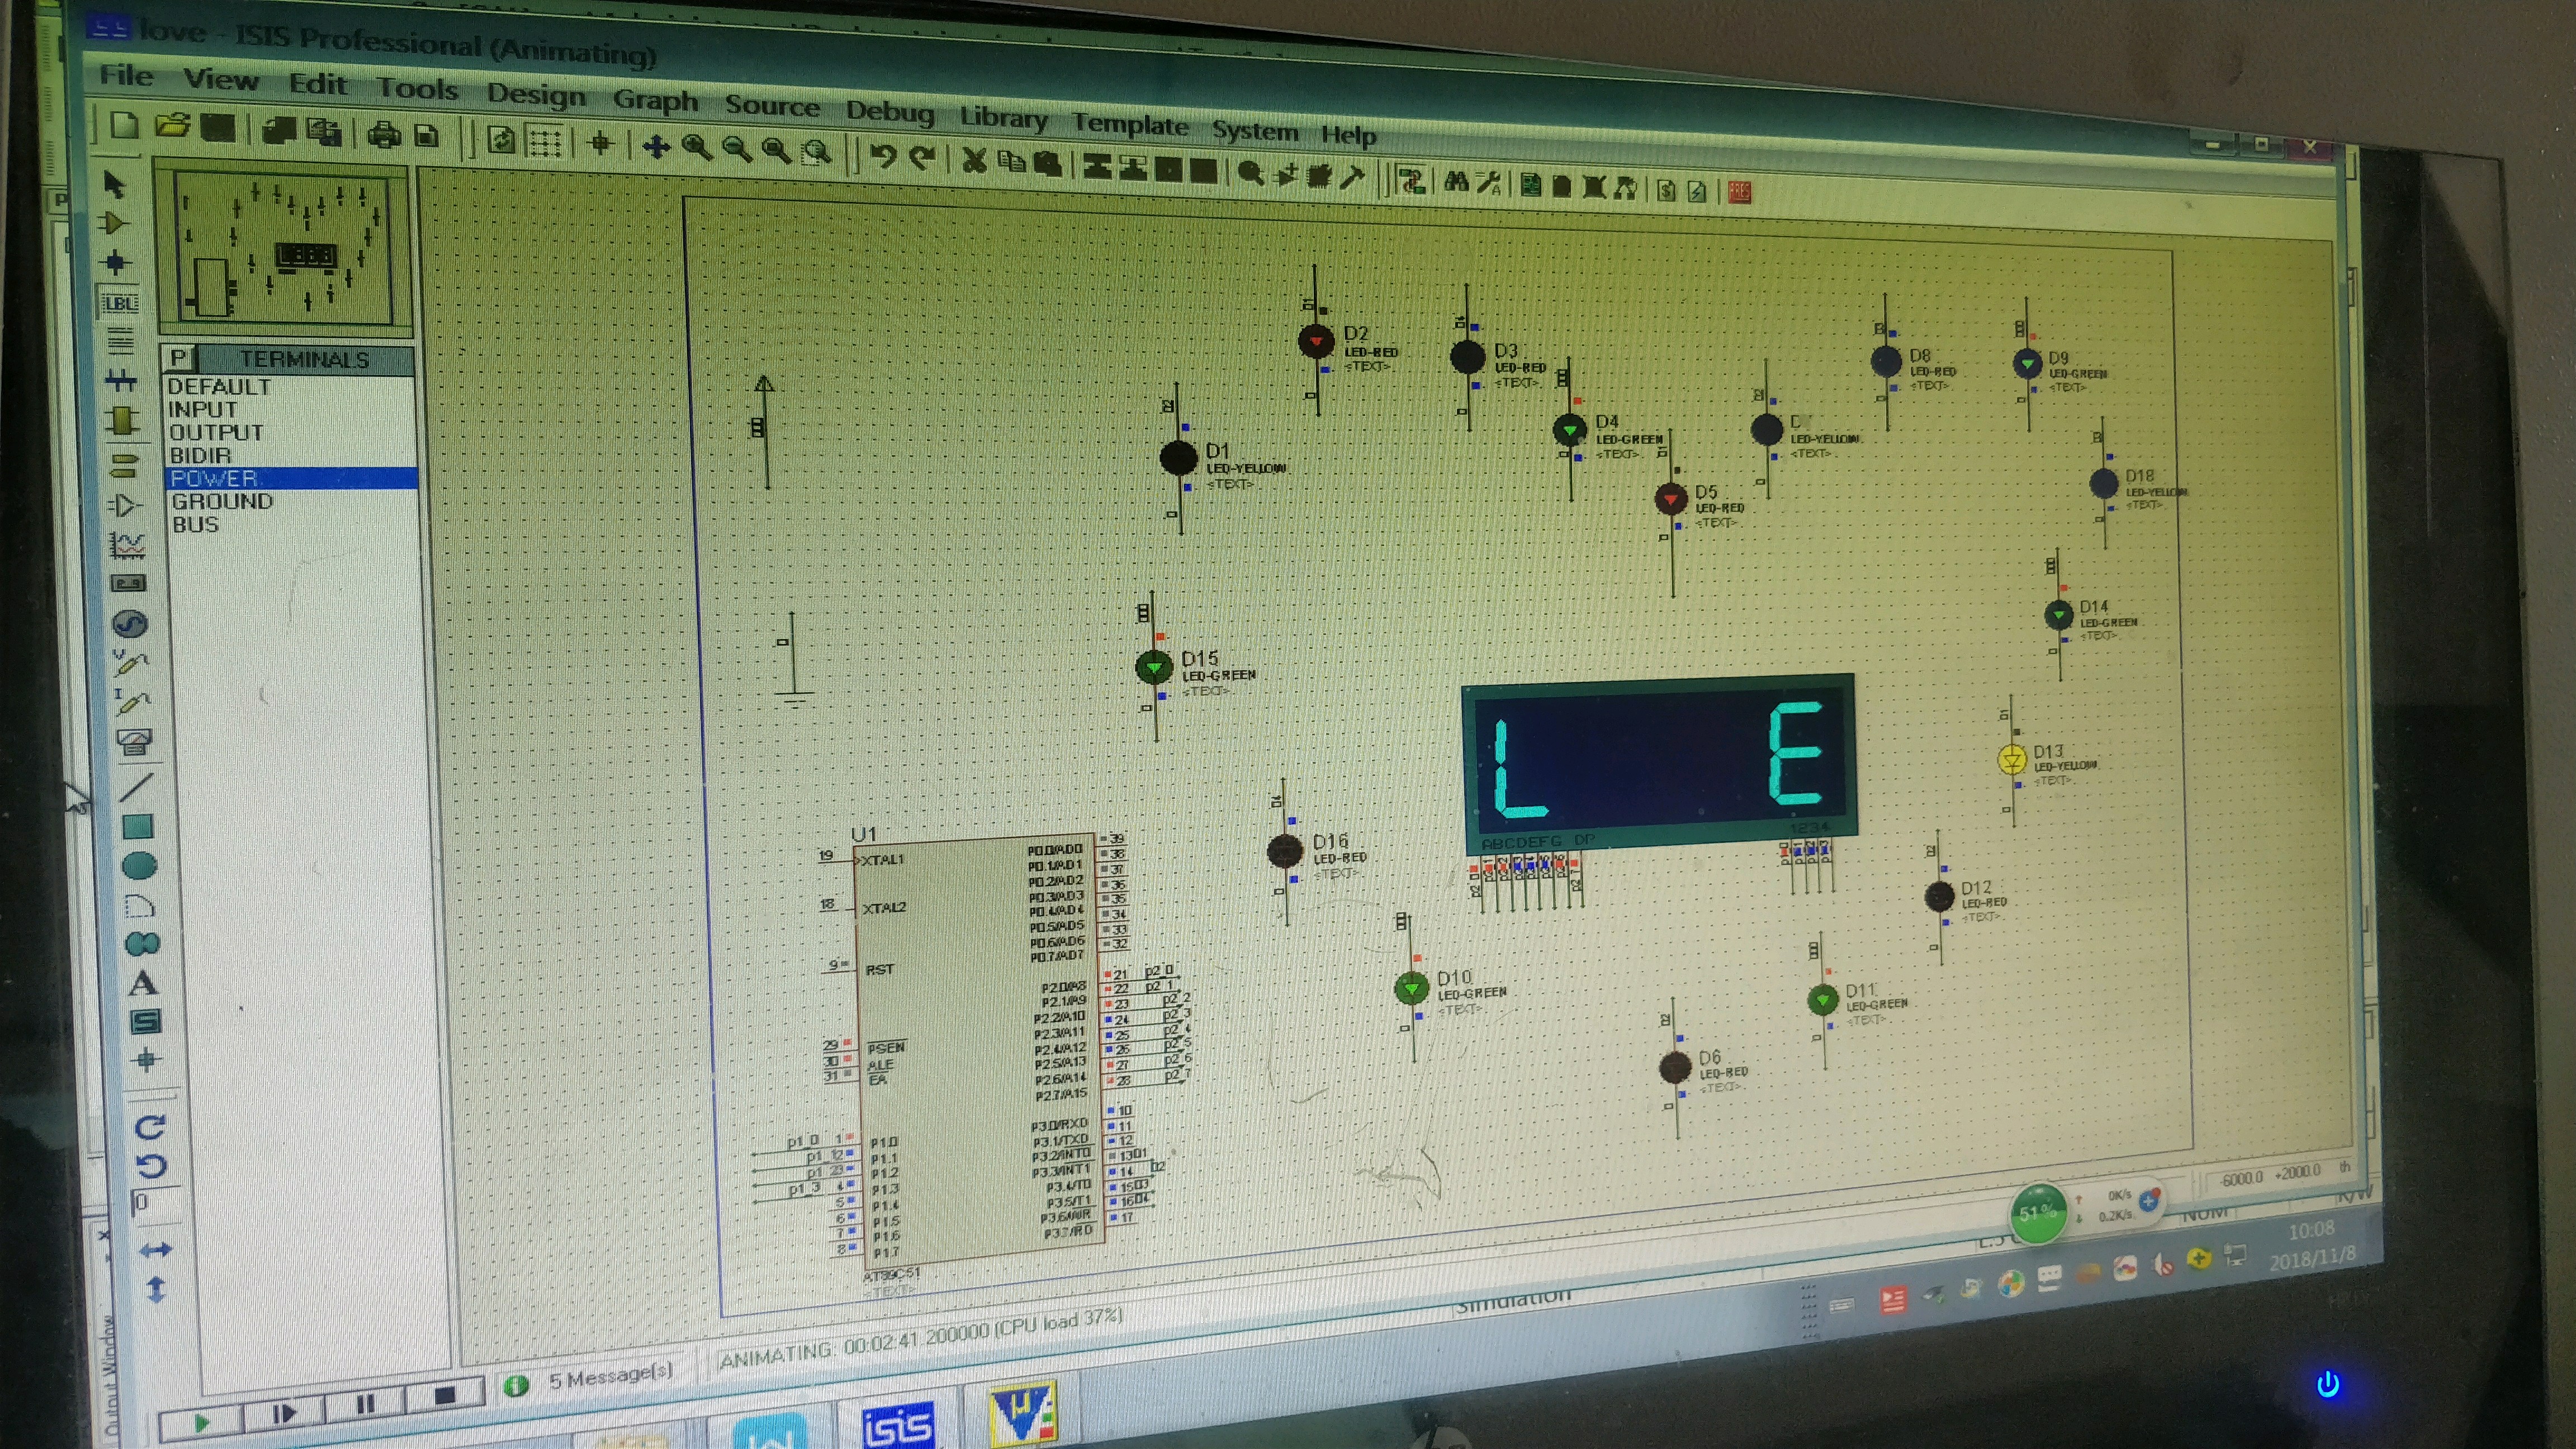Open the Design menu
The height and width of the screenshot is (1449, 2576).
[x=536, y=95]
